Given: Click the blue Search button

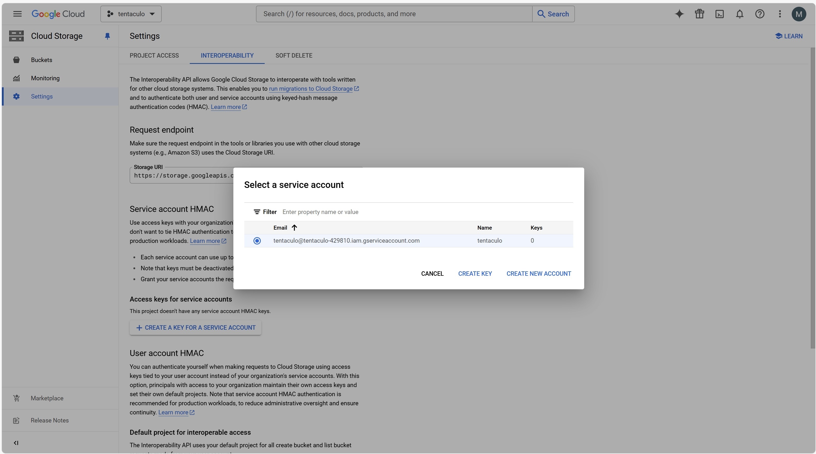Looking at the screenshot, I should [x=553, y=14].
